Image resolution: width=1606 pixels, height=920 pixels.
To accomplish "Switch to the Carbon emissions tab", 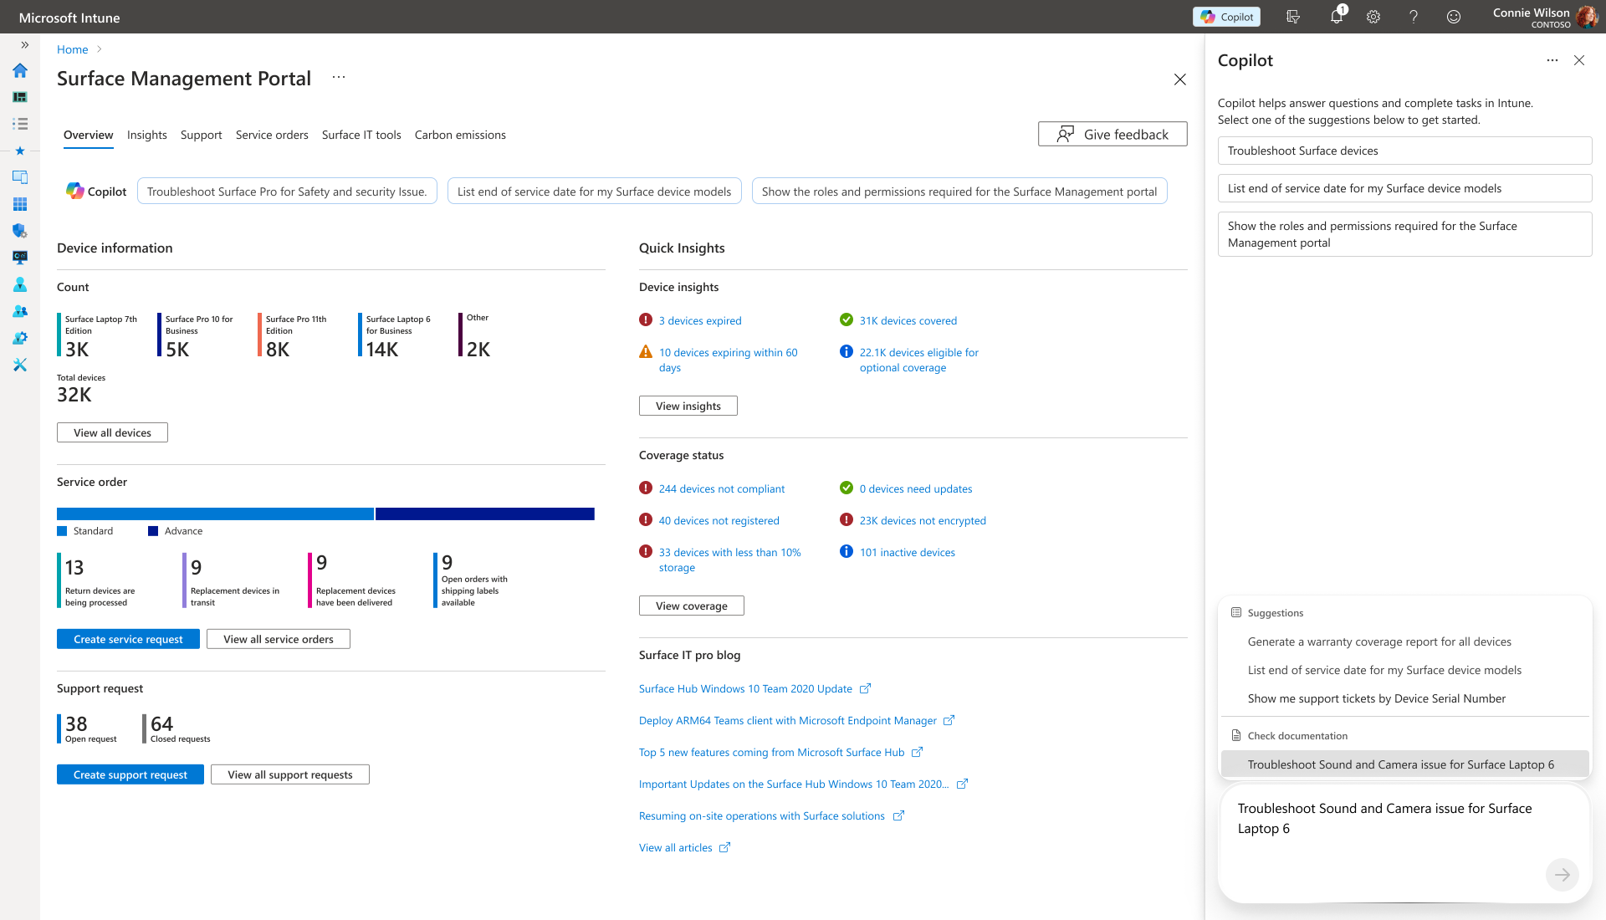I will (460, 135).
